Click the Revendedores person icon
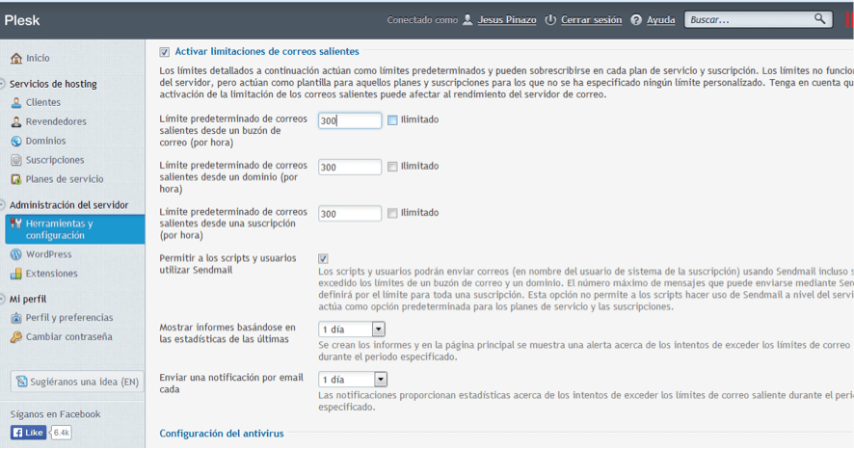 pos(16,122)
